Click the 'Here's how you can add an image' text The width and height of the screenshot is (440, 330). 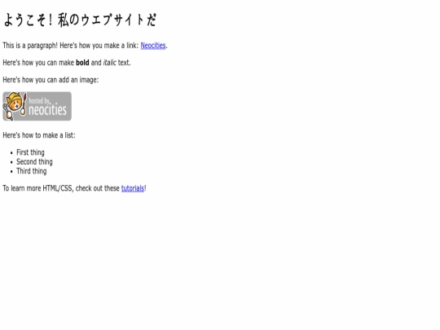click(x=51, y=80)
